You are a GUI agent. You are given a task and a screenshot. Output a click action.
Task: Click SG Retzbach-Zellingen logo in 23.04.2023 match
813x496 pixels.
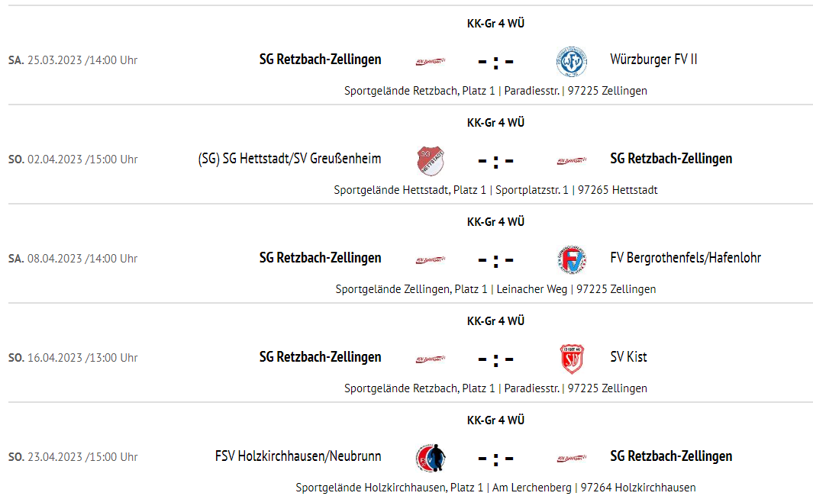click(x=571, y=458)
